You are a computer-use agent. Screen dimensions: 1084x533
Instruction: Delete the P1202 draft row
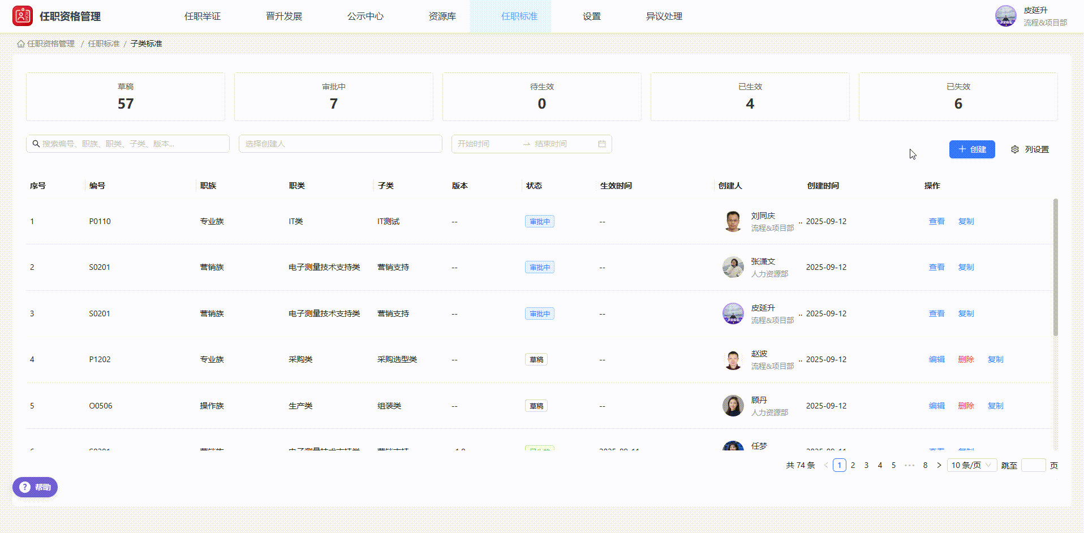click(966, 359)
